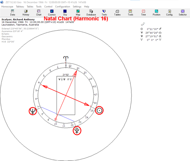Click the name Scolyer, Richard Anthony
190x161 pixels.
pyautogui.click(x=18, y=19)
